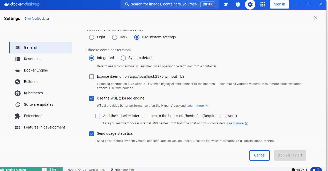
Task: Click the Resources disk icon
Action: tap(18, 59)
